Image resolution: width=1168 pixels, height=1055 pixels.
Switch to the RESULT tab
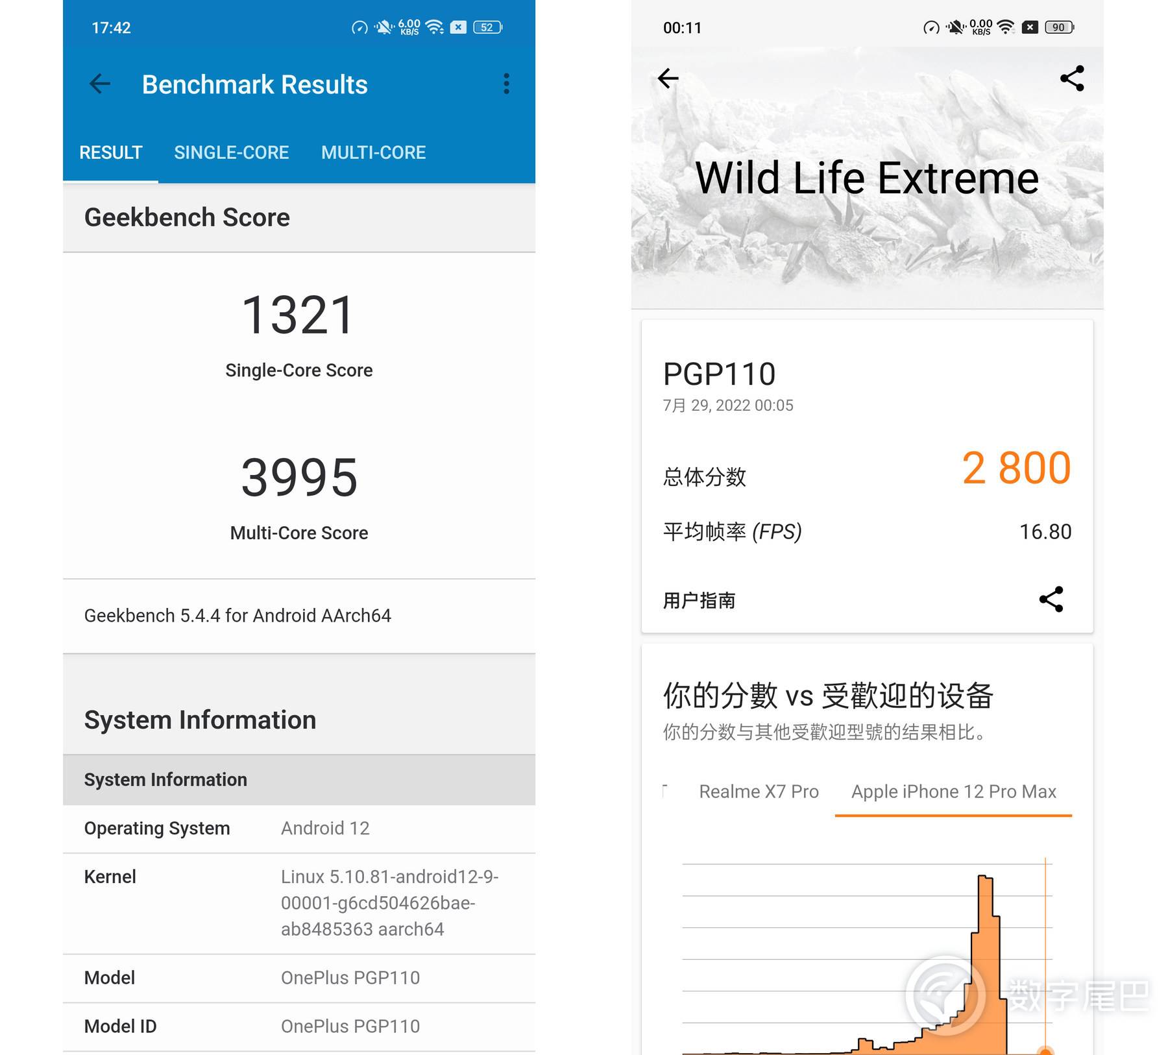[110, 152]
